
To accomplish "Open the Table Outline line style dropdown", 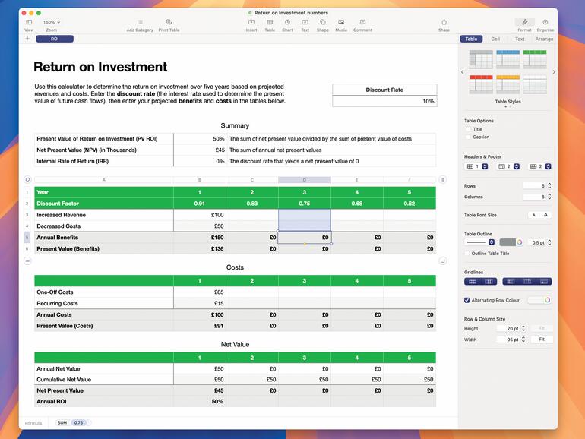I will [480, 242].
